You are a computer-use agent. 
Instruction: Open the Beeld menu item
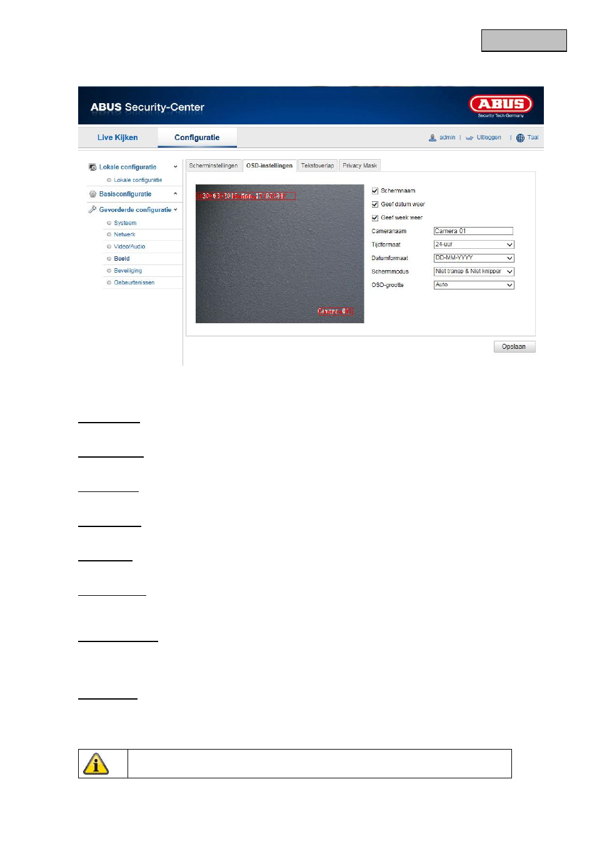tap(122, 259)
